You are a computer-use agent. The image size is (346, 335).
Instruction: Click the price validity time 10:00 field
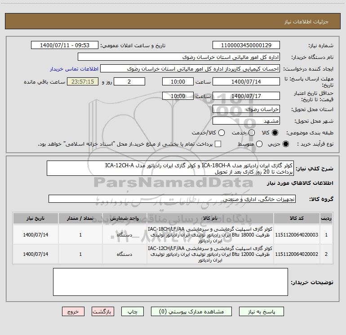(x=178, y=96)
